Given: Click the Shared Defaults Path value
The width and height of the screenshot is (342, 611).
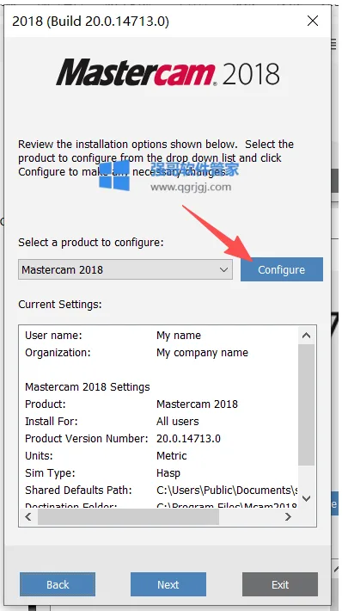Looking at the screenshot, I should point(227,490).
